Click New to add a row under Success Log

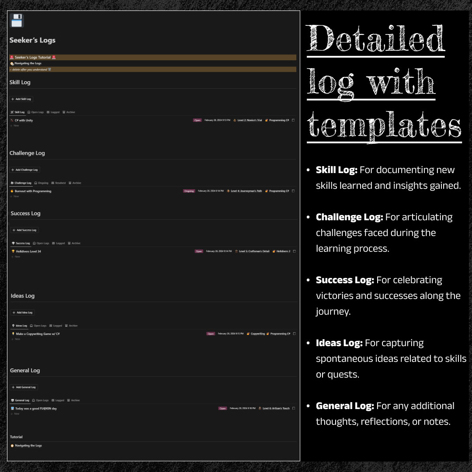click(16, 257)
